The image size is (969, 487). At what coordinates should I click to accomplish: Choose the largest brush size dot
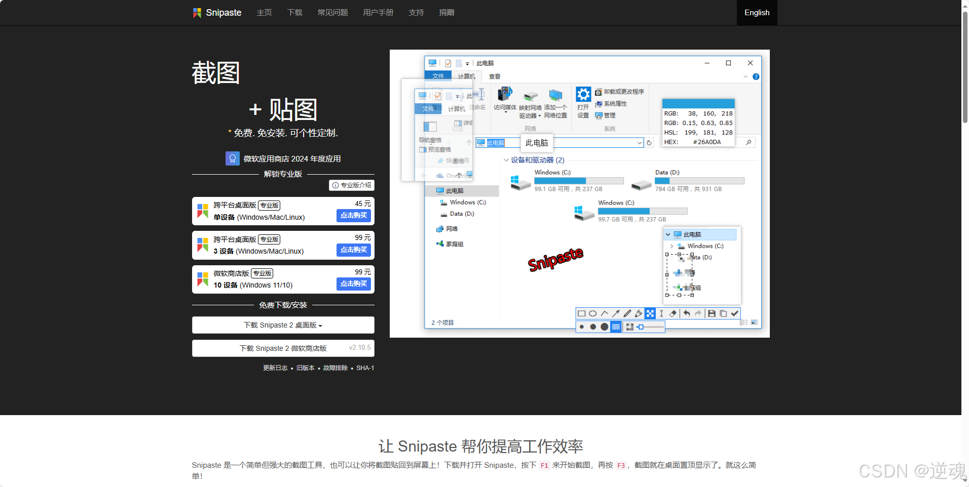click(604, 327)
